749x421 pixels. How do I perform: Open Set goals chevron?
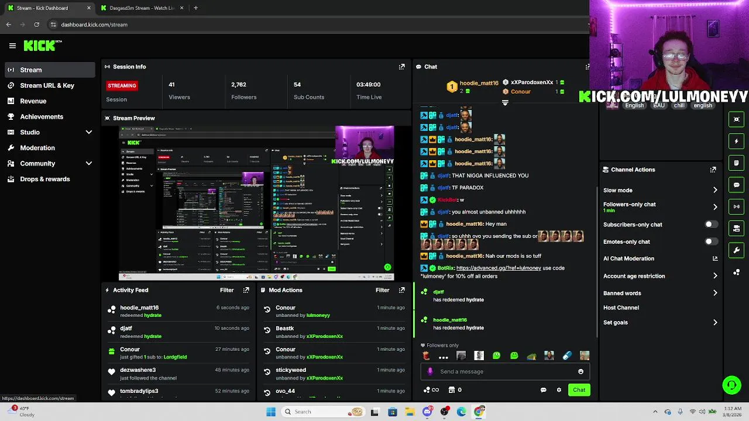(x=715, y=322)
